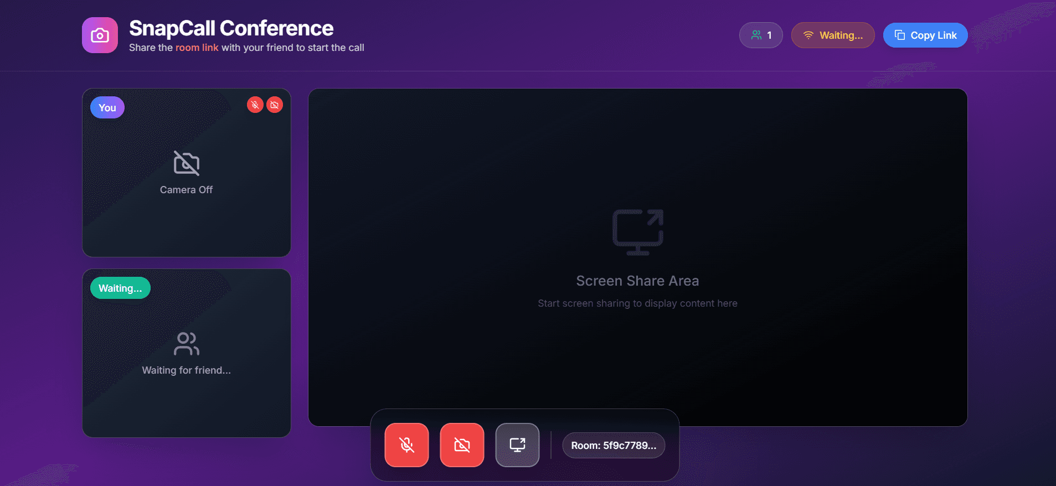
Task: Click the Waiting connection status badge
Action: [833, 35]
